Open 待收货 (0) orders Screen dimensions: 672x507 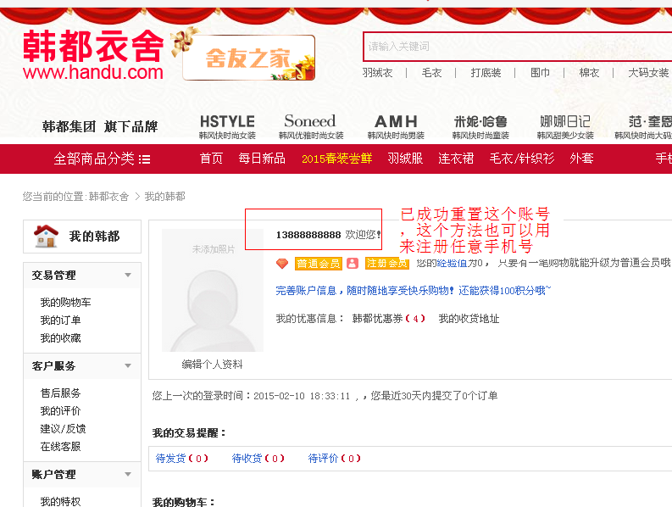click(258, 459)
